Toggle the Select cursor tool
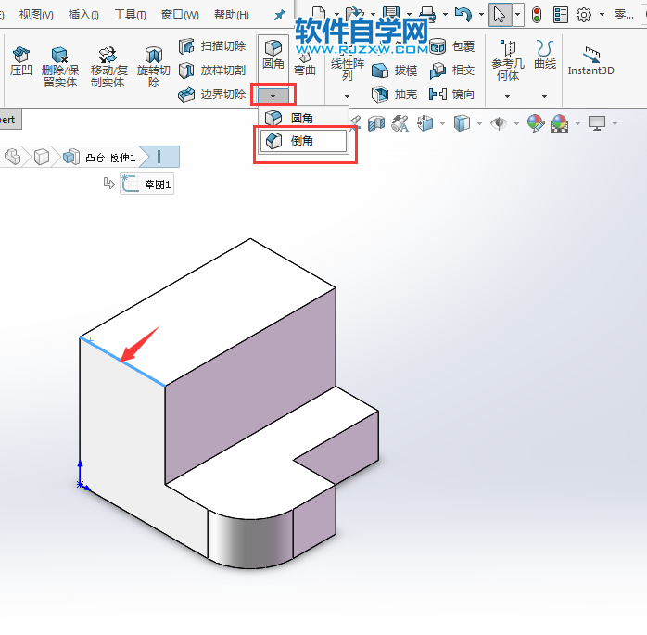Image resolution: width=647 pixels, height=635 pixels. pyautogui.click(x=500, y=15)
